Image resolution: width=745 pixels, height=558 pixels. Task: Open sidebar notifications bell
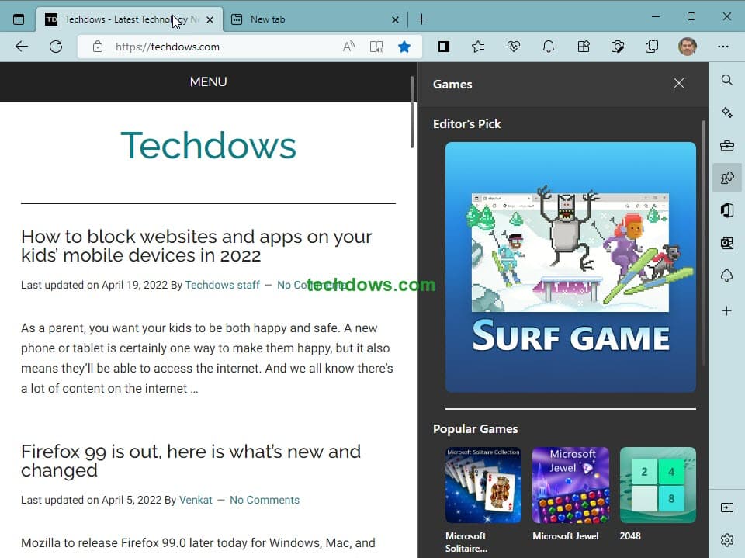coord(549,47)
